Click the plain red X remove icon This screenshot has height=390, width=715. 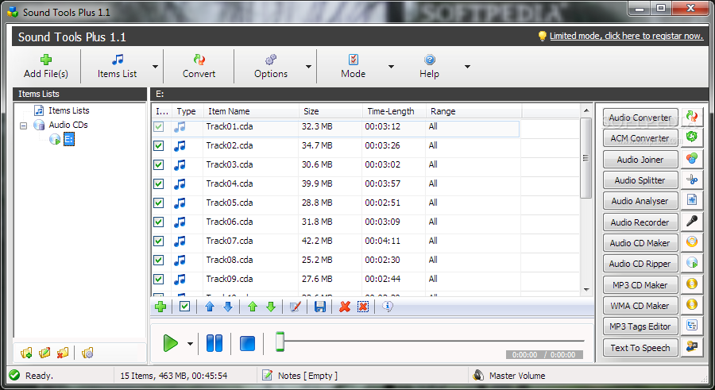pos(345,307)
